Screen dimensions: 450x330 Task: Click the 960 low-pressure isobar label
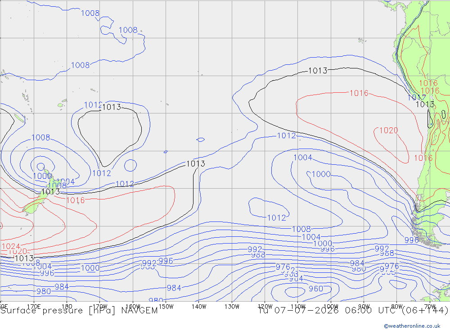click(316, 289)
